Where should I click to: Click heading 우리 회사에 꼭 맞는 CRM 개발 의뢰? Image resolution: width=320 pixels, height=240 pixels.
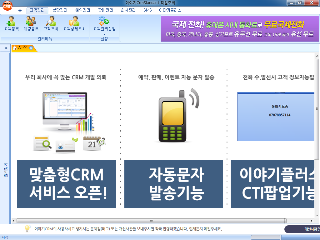tap(66, 77)
